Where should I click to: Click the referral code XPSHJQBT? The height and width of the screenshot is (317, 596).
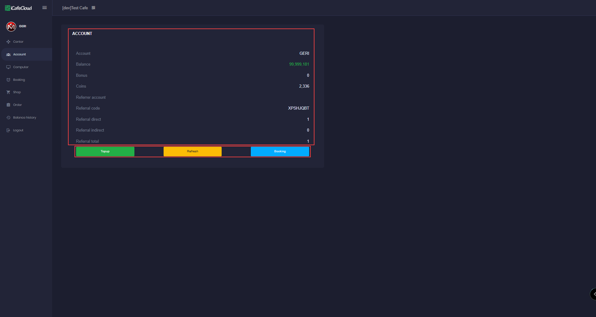(x=299, y=108)
